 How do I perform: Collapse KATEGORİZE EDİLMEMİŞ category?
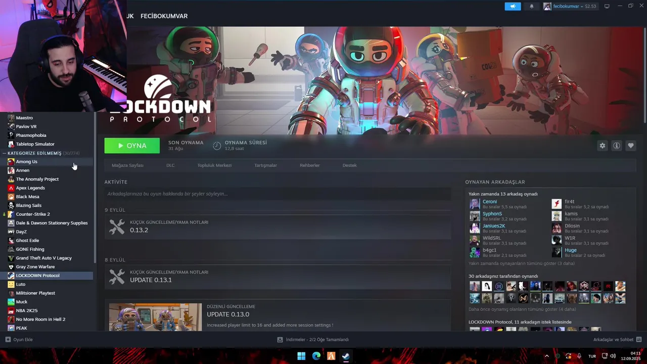(4, 153)
